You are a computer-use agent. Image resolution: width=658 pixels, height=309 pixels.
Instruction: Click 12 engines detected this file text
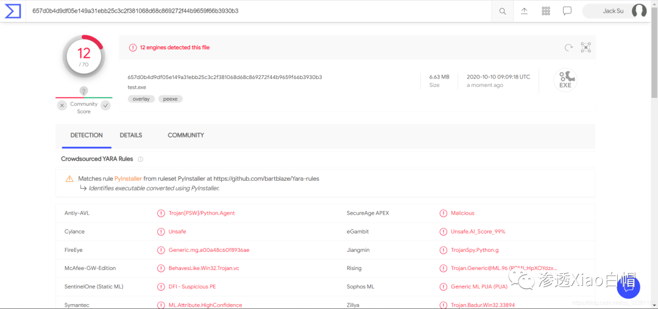(175, 47)
